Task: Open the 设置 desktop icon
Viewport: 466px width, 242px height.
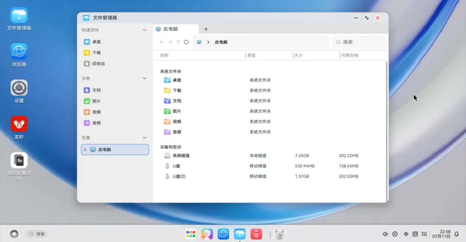Action: point(19,91)
